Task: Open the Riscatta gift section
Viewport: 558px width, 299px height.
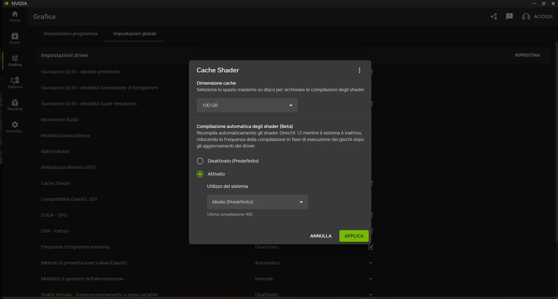Action: (x=14, y=105)
